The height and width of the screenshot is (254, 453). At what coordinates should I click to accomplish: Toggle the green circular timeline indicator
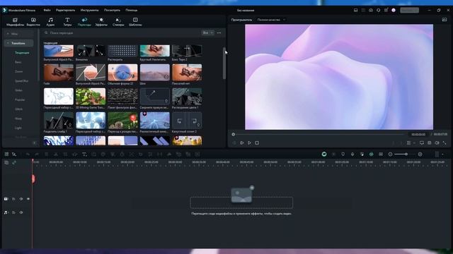324,155
